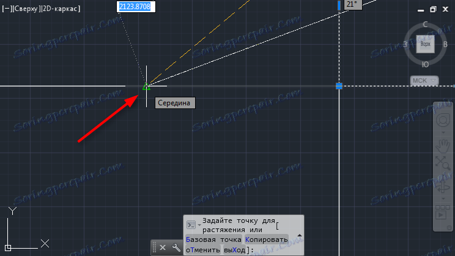Click the ViewCube top face "Верх"
This screenshot has width=455, height=256.
[x=425, y=44]
